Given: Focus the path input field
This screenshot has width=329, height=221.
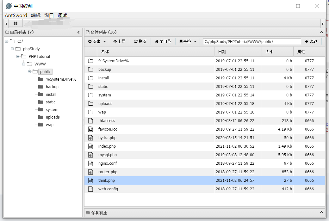Looking at the screenshot, I should pyautogui.click(x=252, y=41).
